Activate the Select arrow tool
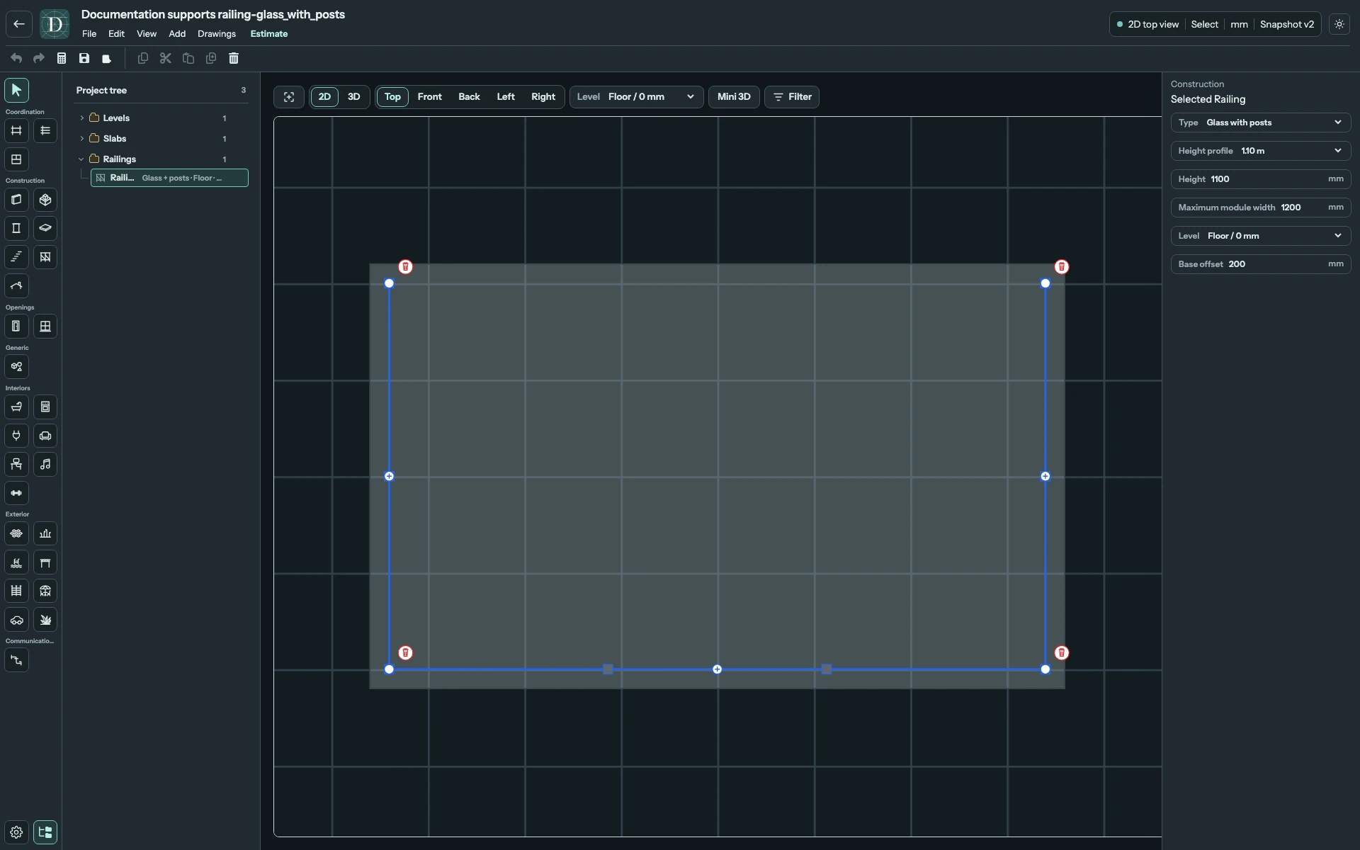The image size is (1360, 850). click(16, 90)
